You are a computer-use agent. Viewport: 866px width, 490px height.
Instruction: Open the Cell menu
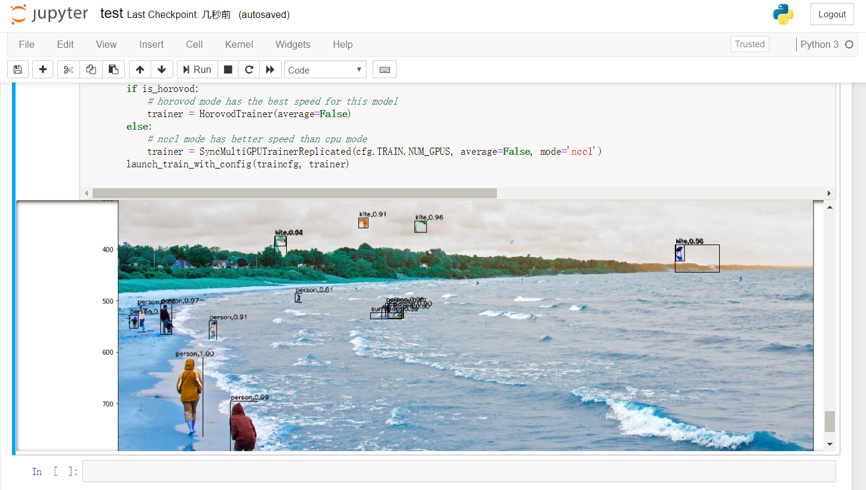(194, 44)
